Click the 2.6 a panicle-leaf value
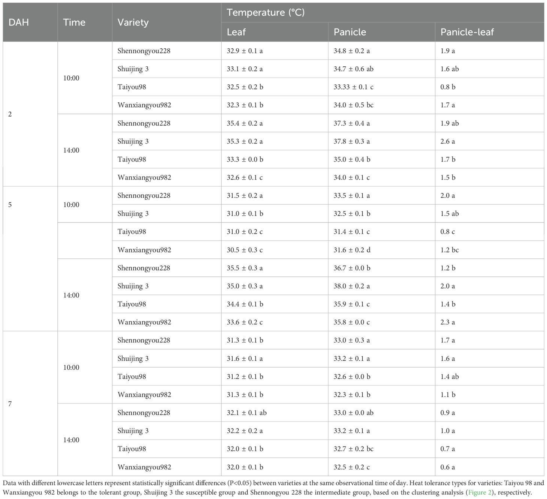Image resolution: width=547 pixels, height=499 pixels. pyautogui.click(x=448, y=141)
